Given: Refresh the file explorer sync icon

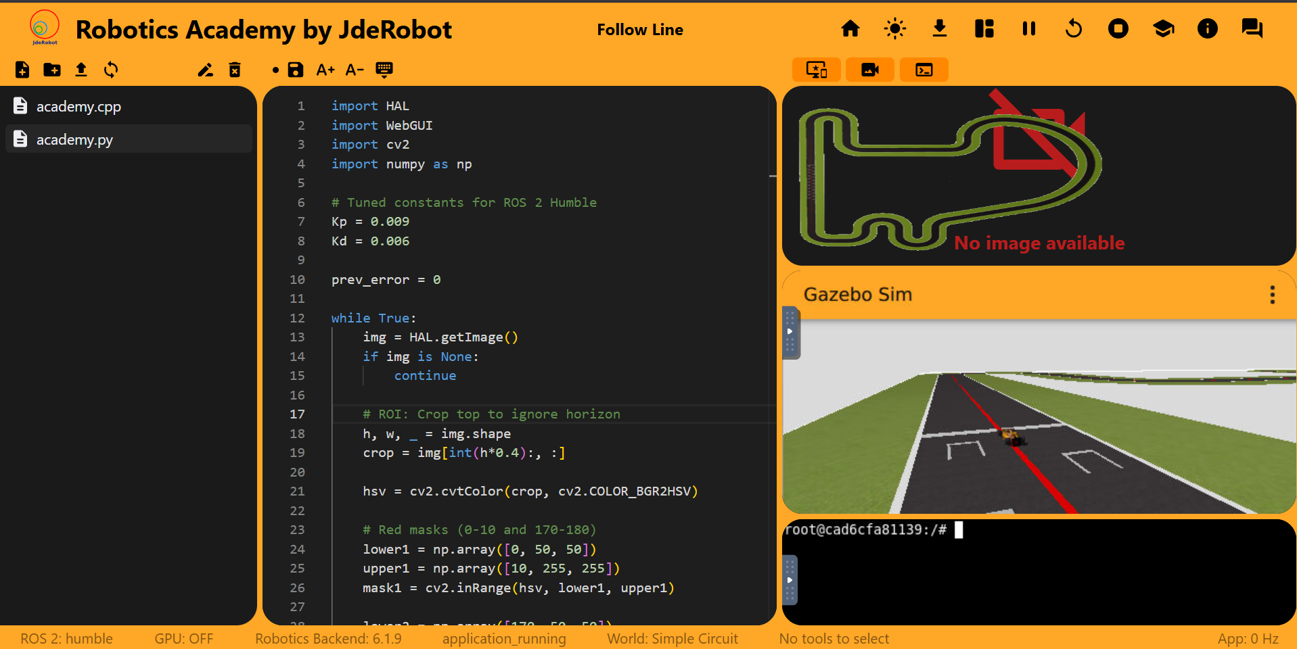Looking at the screenshot, I should point(111,70).
